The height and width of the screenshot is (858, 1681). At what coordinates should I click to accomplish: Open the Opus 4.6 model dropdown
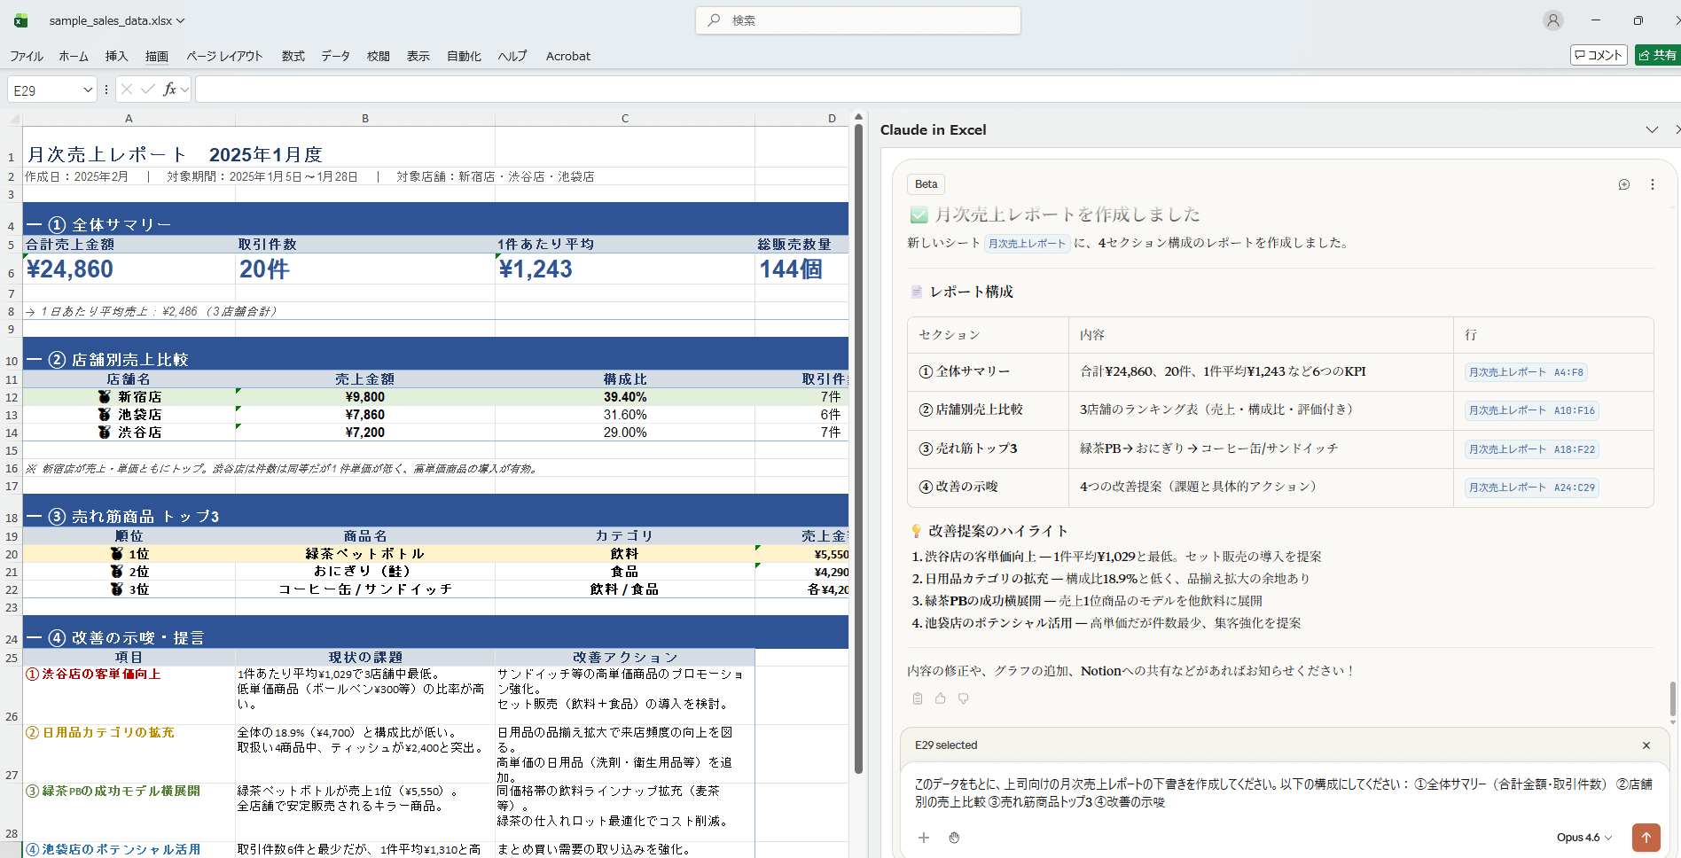click(x=1584, y=838)
